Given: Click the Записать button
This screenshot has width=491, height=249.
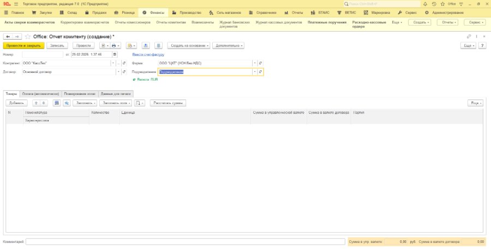Looking at the screenshot, I should (57, 46).
